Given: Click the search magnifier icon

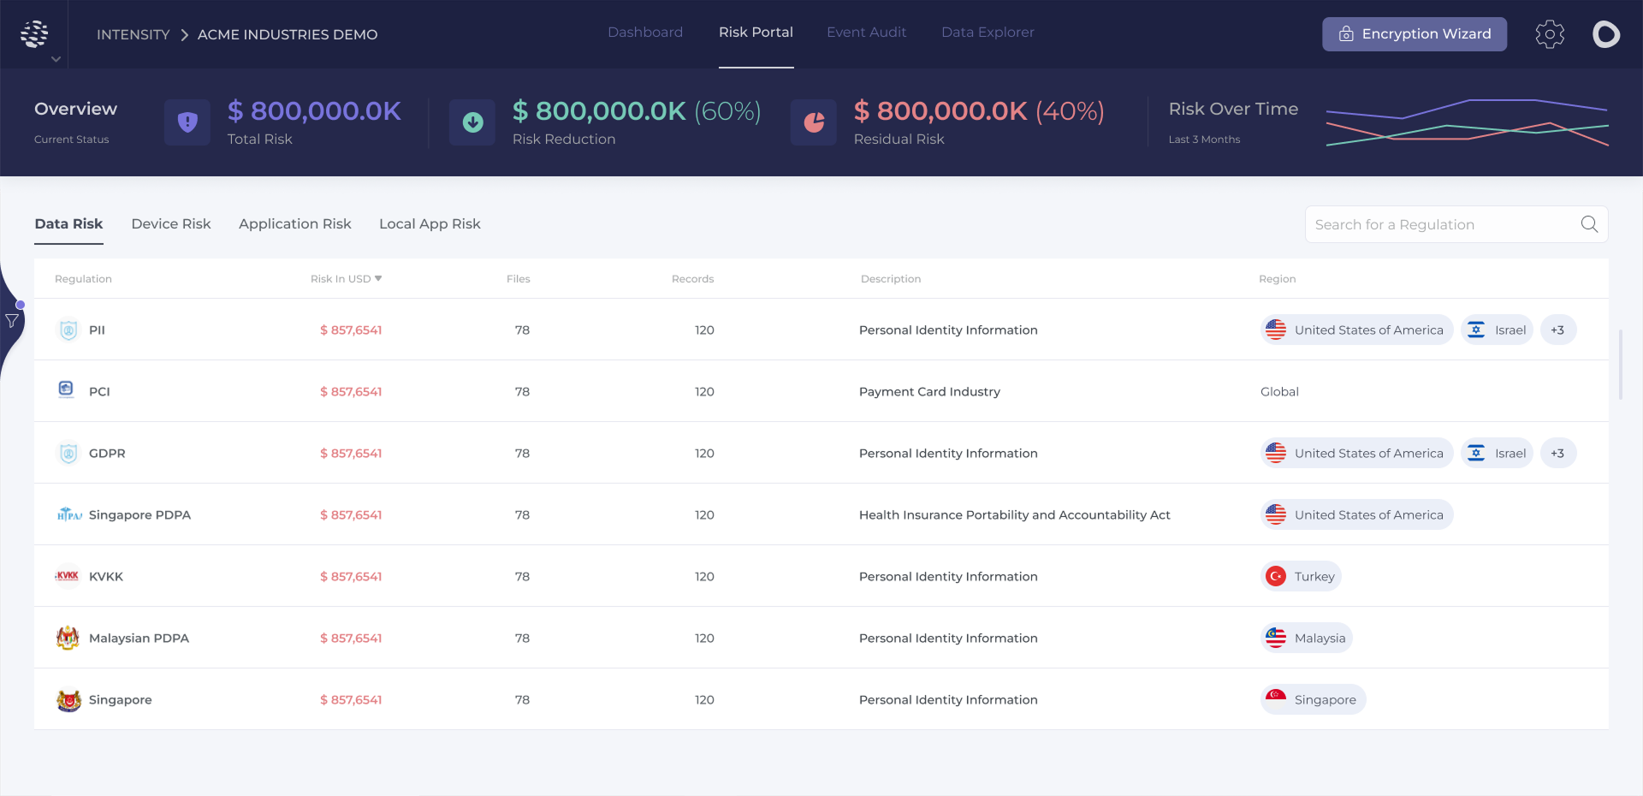Looking at the screenshot, I should tap(1589, 224).
